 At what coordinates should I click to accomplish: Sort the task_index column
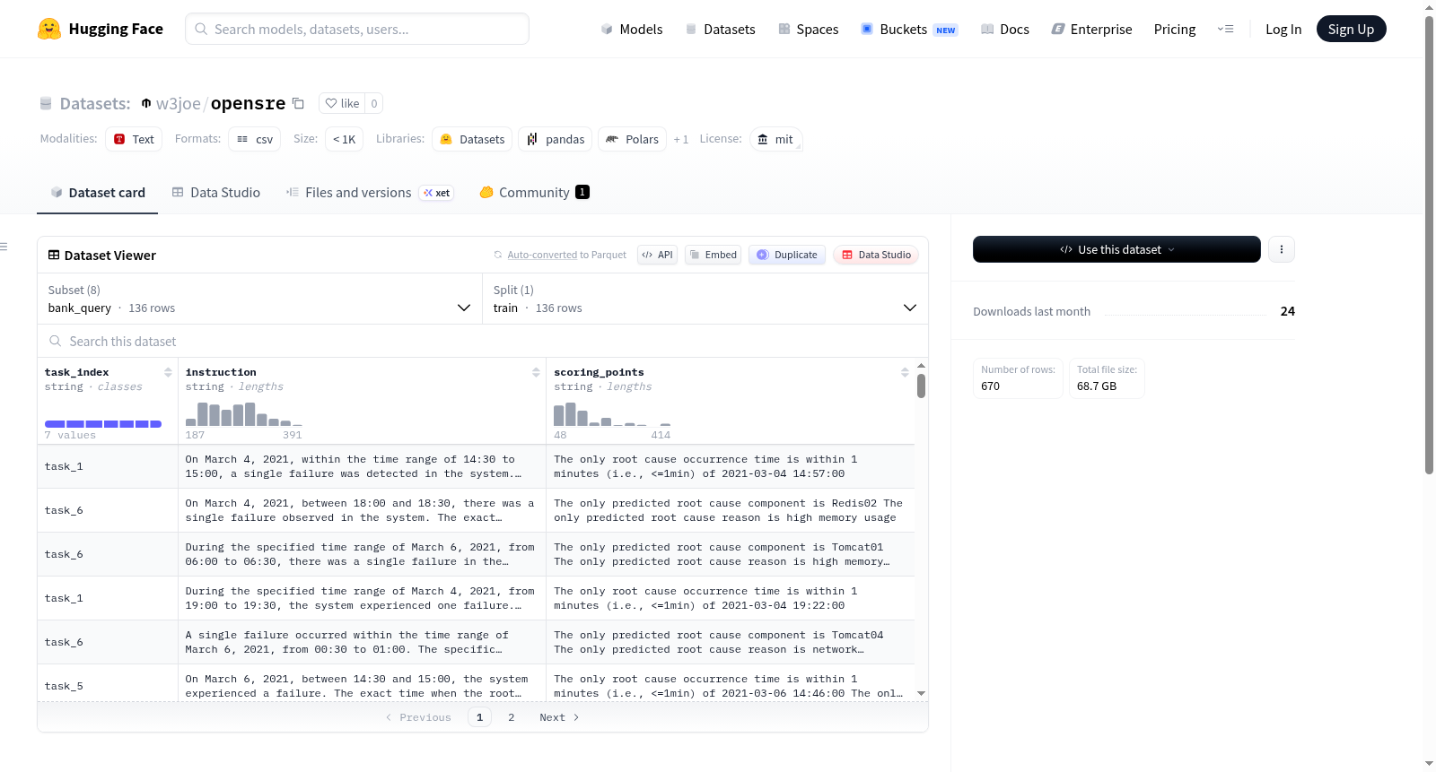click(168, 372)
